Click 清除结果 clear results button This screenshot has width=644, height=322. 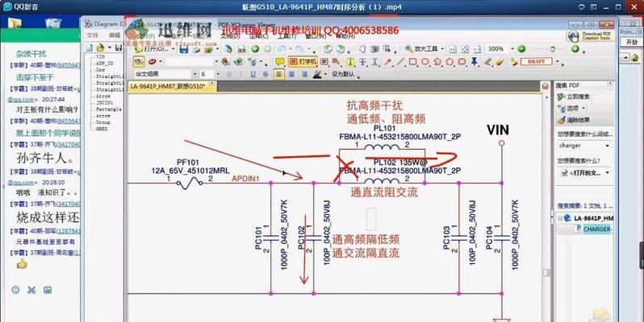click(574, 120)
